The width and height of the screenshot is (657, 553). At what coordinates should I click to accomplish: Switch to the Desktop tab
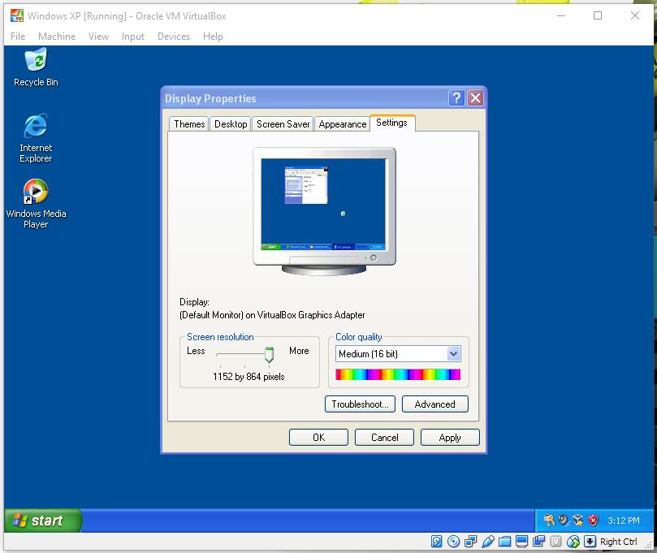click(231, 124)
